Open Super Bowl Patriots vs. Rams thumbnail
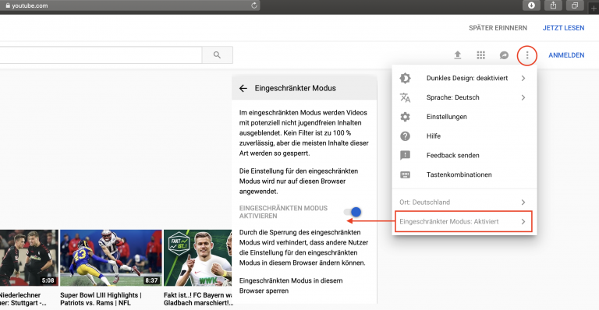 tap(111, 258)
